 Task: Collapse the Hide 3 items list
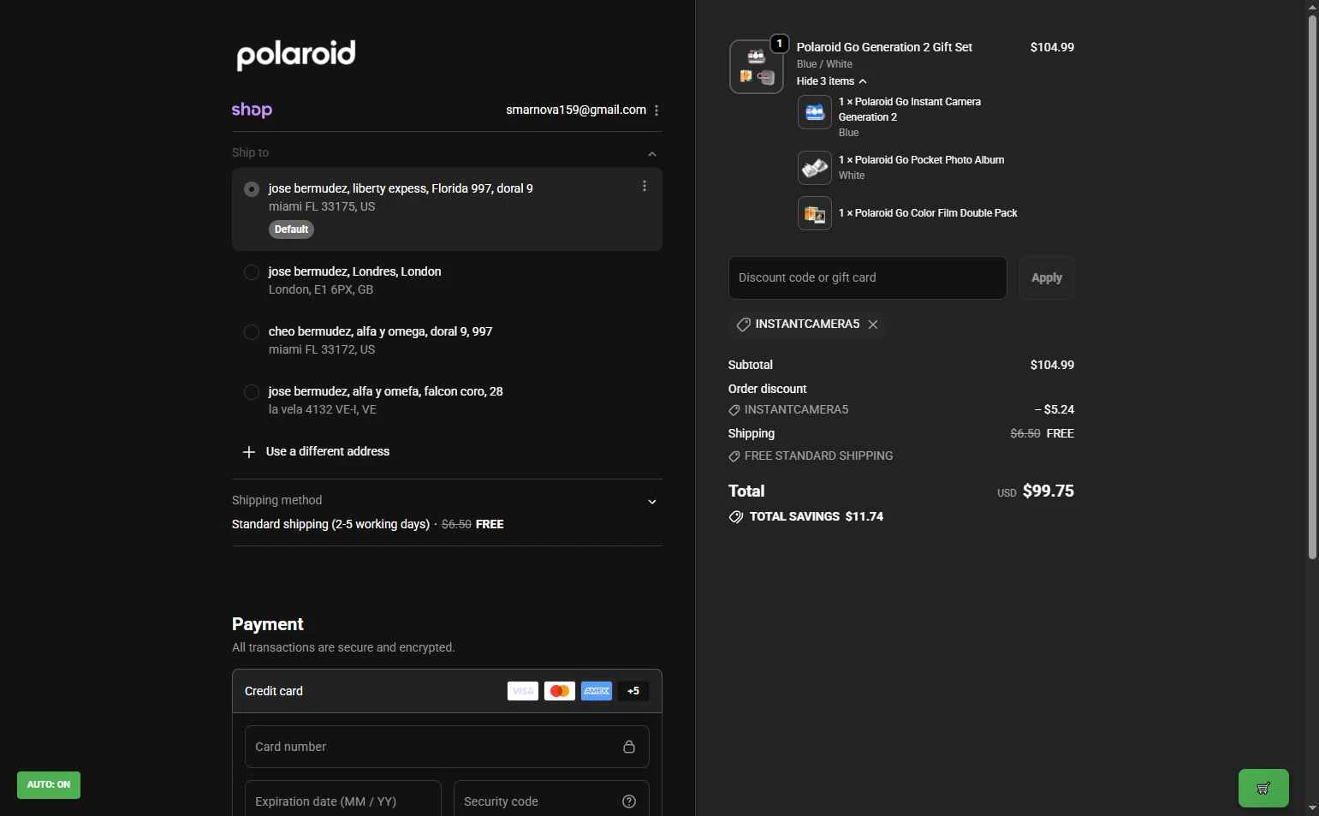[832, 81]
